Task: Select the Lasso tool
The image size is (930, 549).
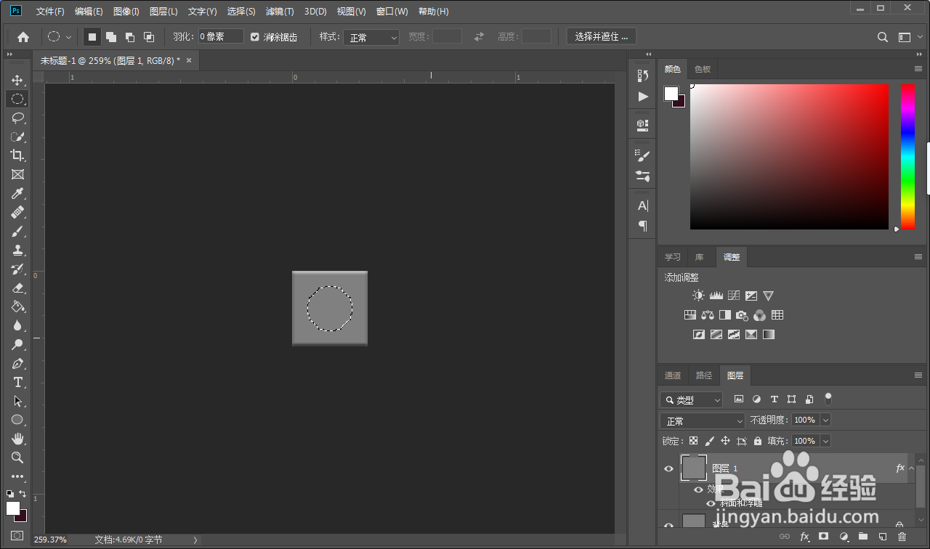Action: click(17, 118)
